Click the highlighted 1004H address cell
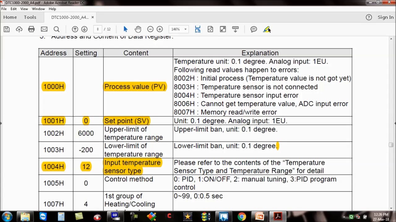Screen dimensions: 396x222 coord(54,167)
